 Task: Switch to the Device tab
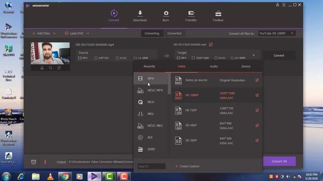(x=246, y=66)
